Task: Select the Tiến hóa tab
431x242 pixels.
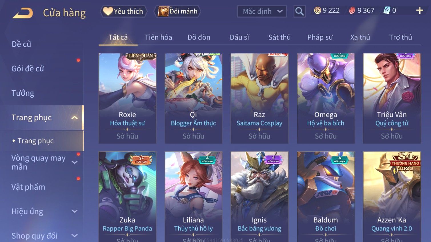Action: pos(158,37)
